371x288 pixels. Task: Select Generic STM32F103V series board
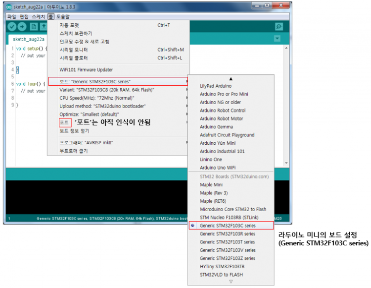231,250
